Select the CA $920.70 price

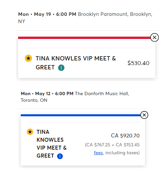click(125, 136)
